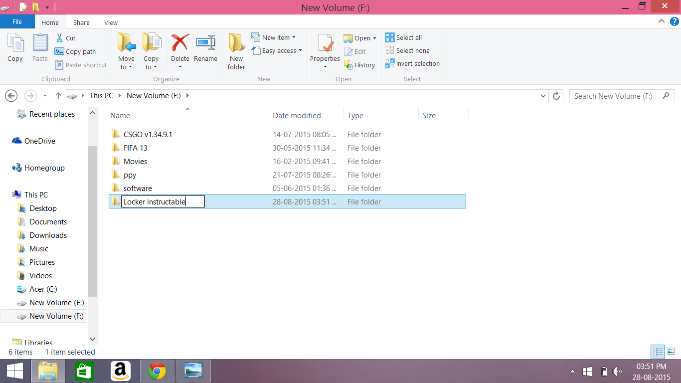Screen dimensions: 681x383
Task: Switch to the Share tab
Action: (81, 22)
